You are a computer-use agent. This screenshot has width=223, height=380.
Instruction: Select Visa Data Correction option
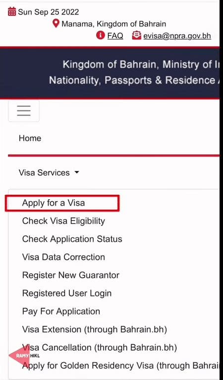click(x=63, y=257)
